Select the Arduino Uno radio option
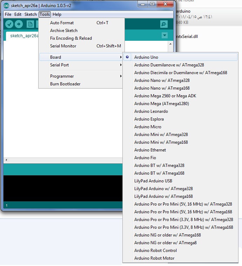The height and width of the screenshot is (266, 242). pyautogui.click(x=180, y=57)
